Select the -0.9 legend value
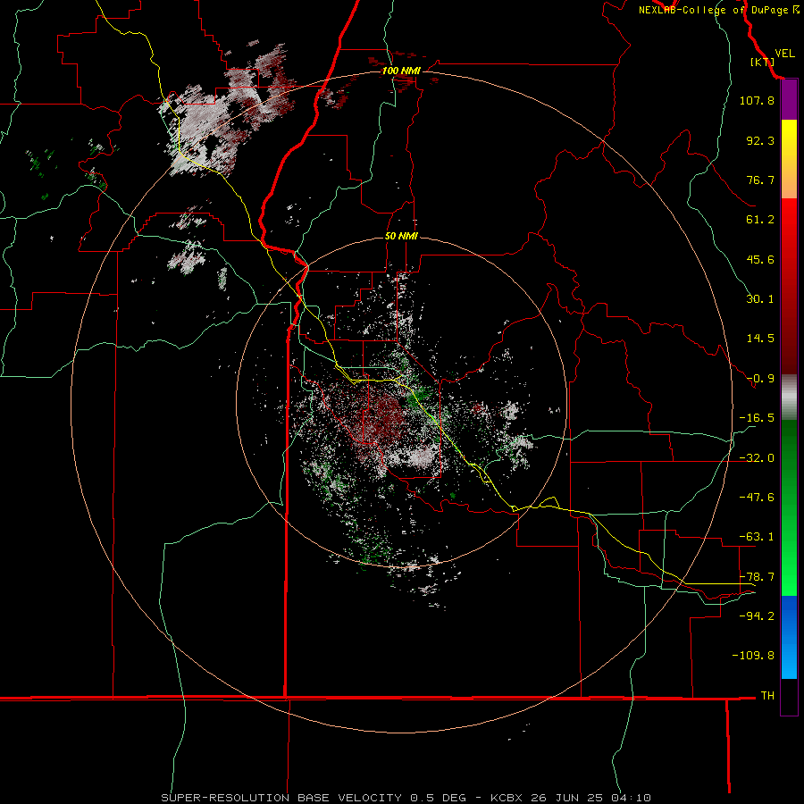The height and width of the screenshot is (804, 804). click(760, 379)
